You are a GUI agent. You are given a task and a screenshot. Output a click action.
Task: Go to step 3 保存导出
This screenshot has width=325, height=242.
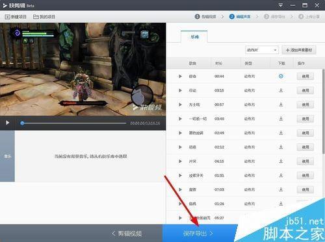pyautogui.click(x=275, y=16)
